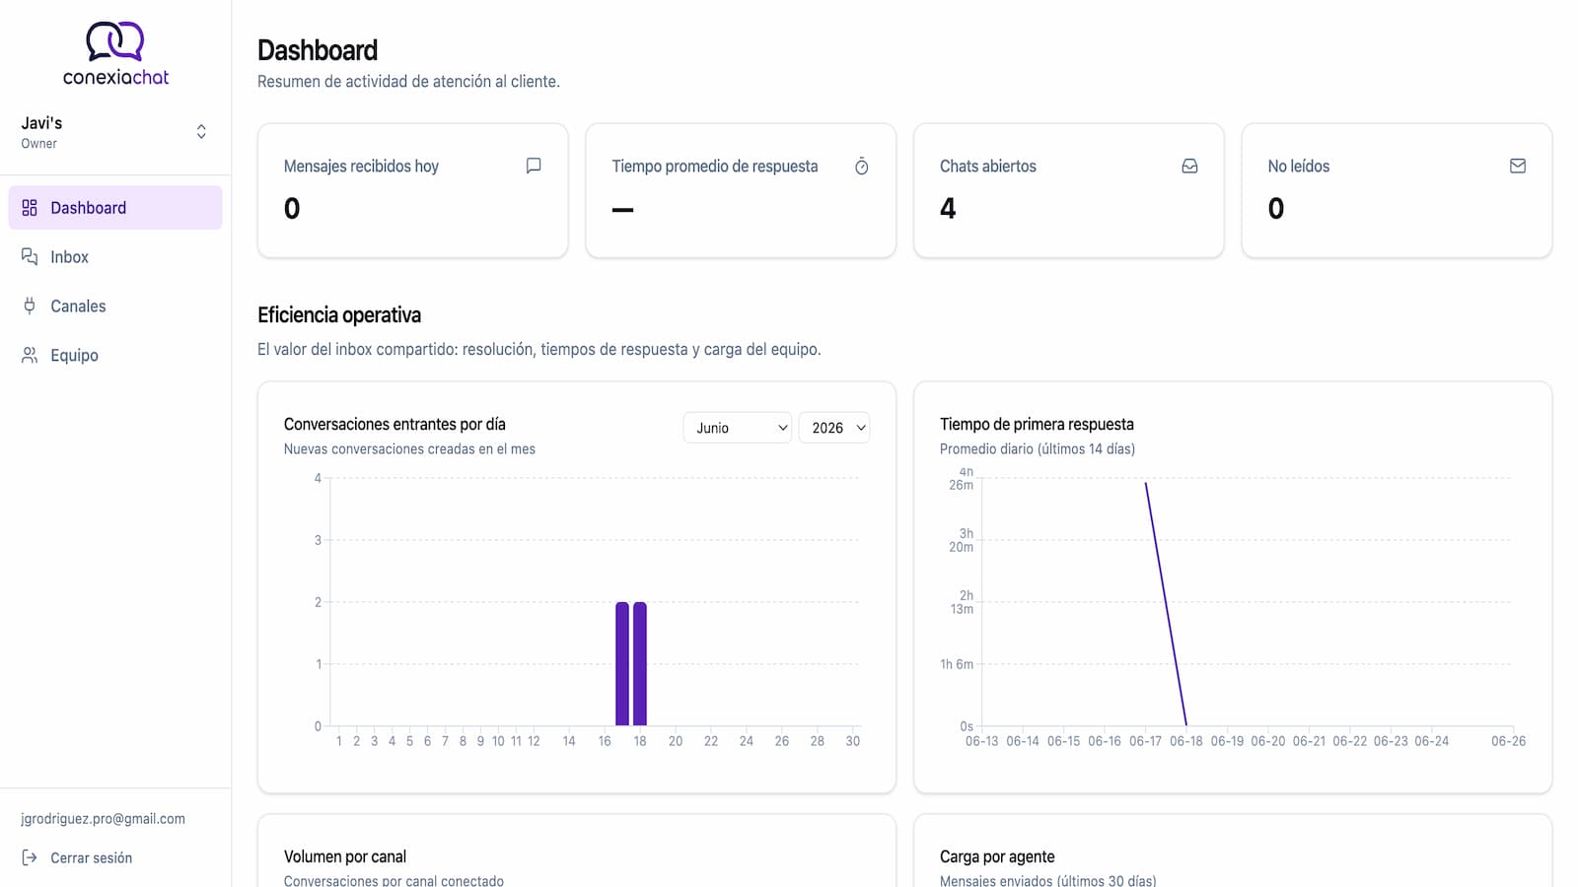Open the Inbox menu item
The width and height of the screenshot is (1578, 887).
115,256
